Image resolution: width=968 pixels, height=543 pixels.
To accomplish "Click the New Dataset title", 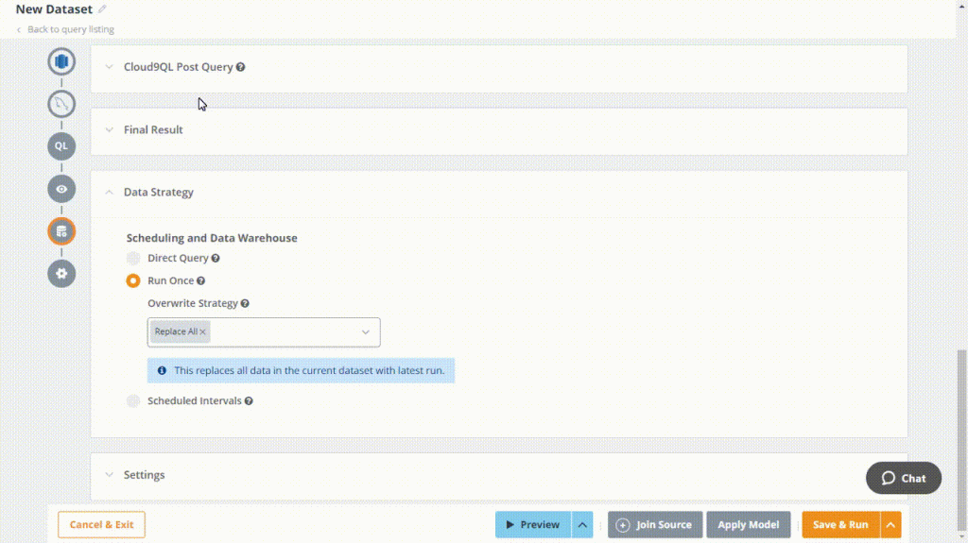I will [x=54, y=9].
